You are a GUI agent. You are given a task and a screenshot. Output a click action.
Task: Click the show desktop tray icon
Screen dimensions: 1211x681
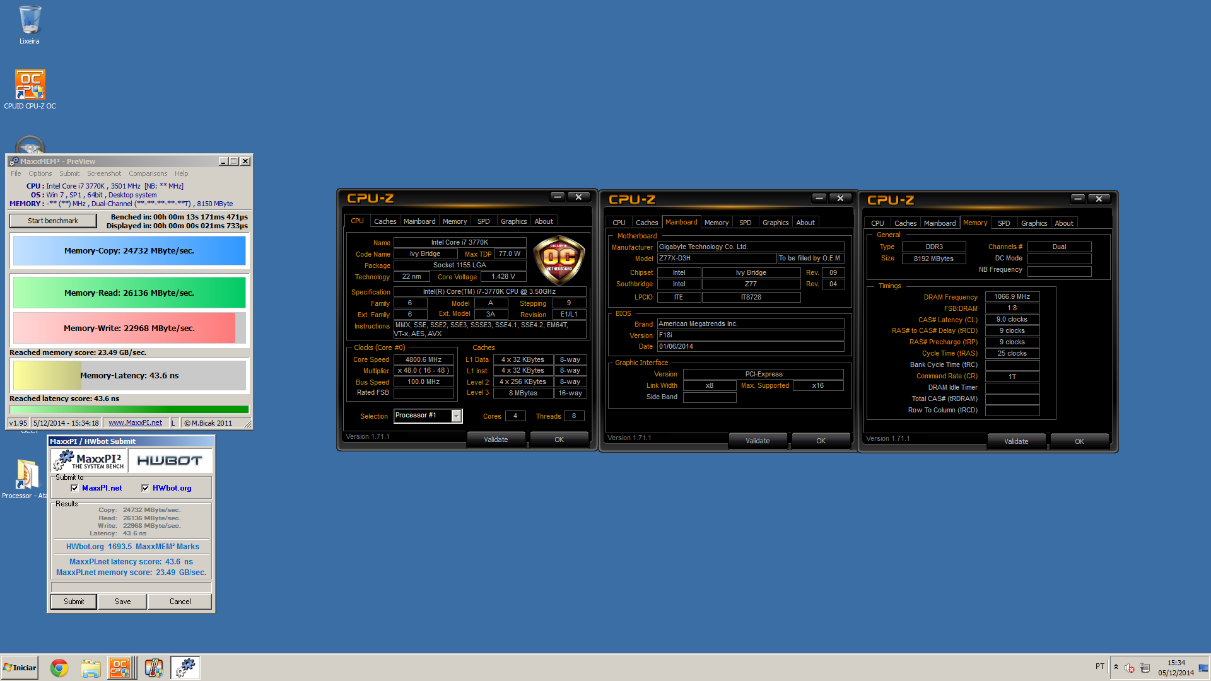(1203, 668)
